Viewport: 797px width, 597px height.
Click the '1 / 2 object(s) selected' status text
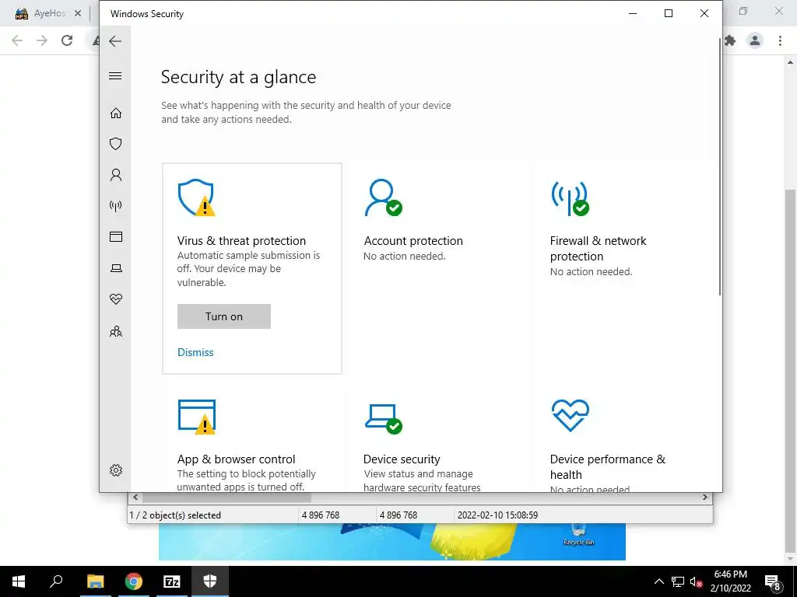click(x=175, y=515)
